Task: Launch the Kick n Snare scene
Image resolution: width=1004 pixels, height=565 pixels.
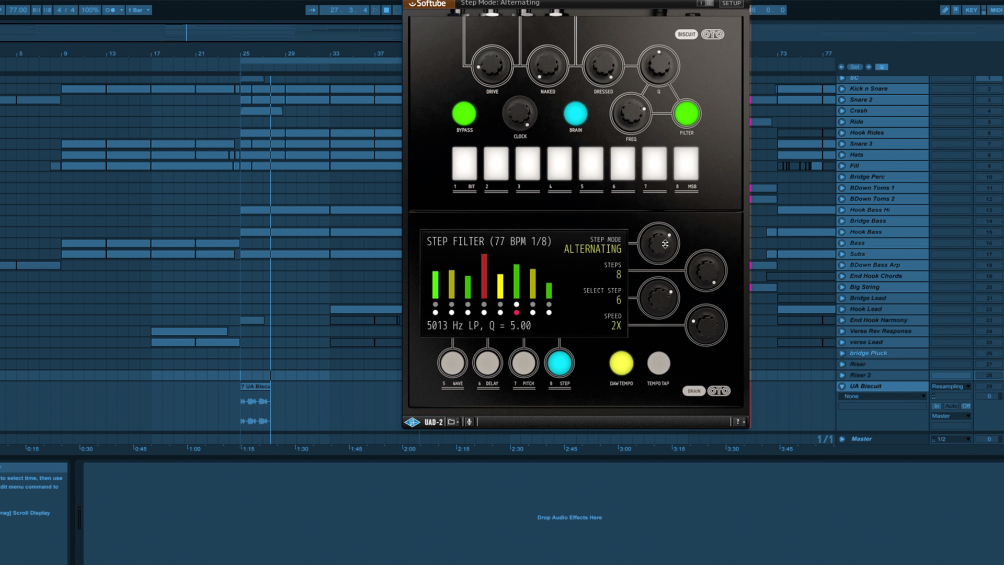Action: pos(842,89)
